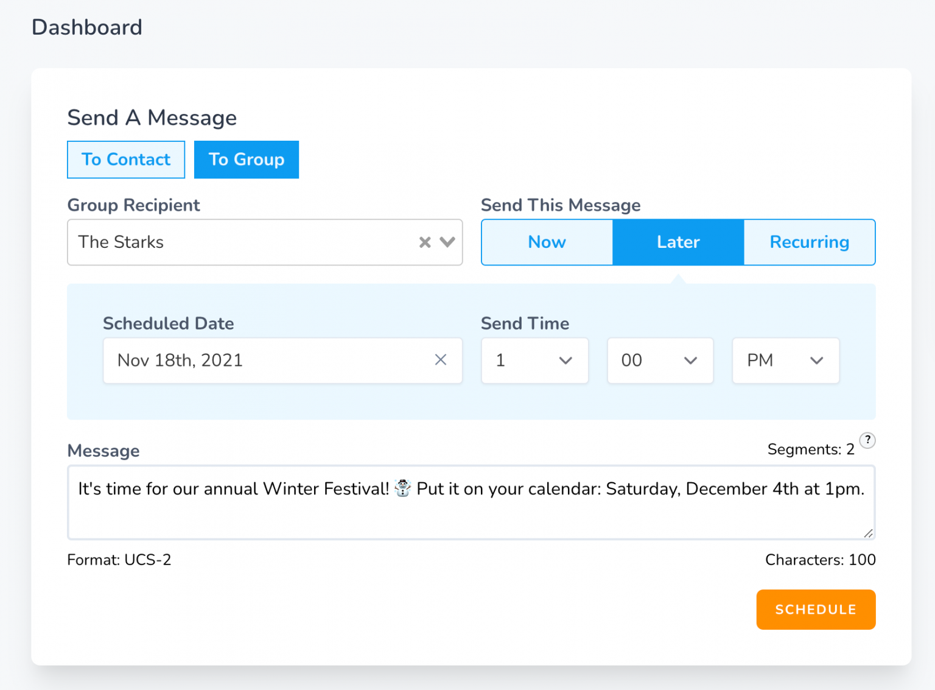Switch to the To Contact tab
Image resolution: width=935 pixels, height=690 pixels.
pyautogui.click(x=126, y=160)
